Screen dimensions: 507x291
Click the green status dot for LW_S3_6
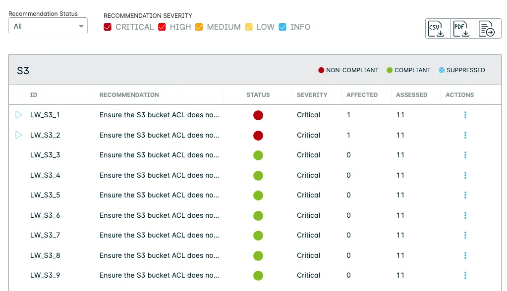[x=258, y=215]
